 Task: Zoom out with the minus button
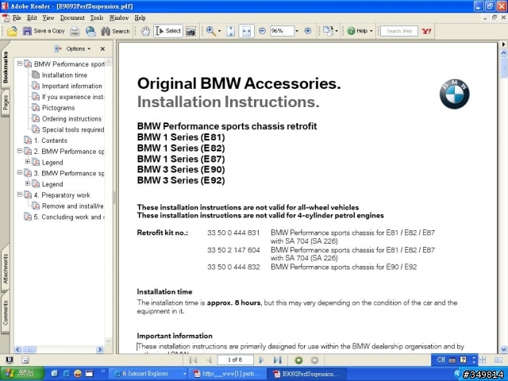point(263,31)
